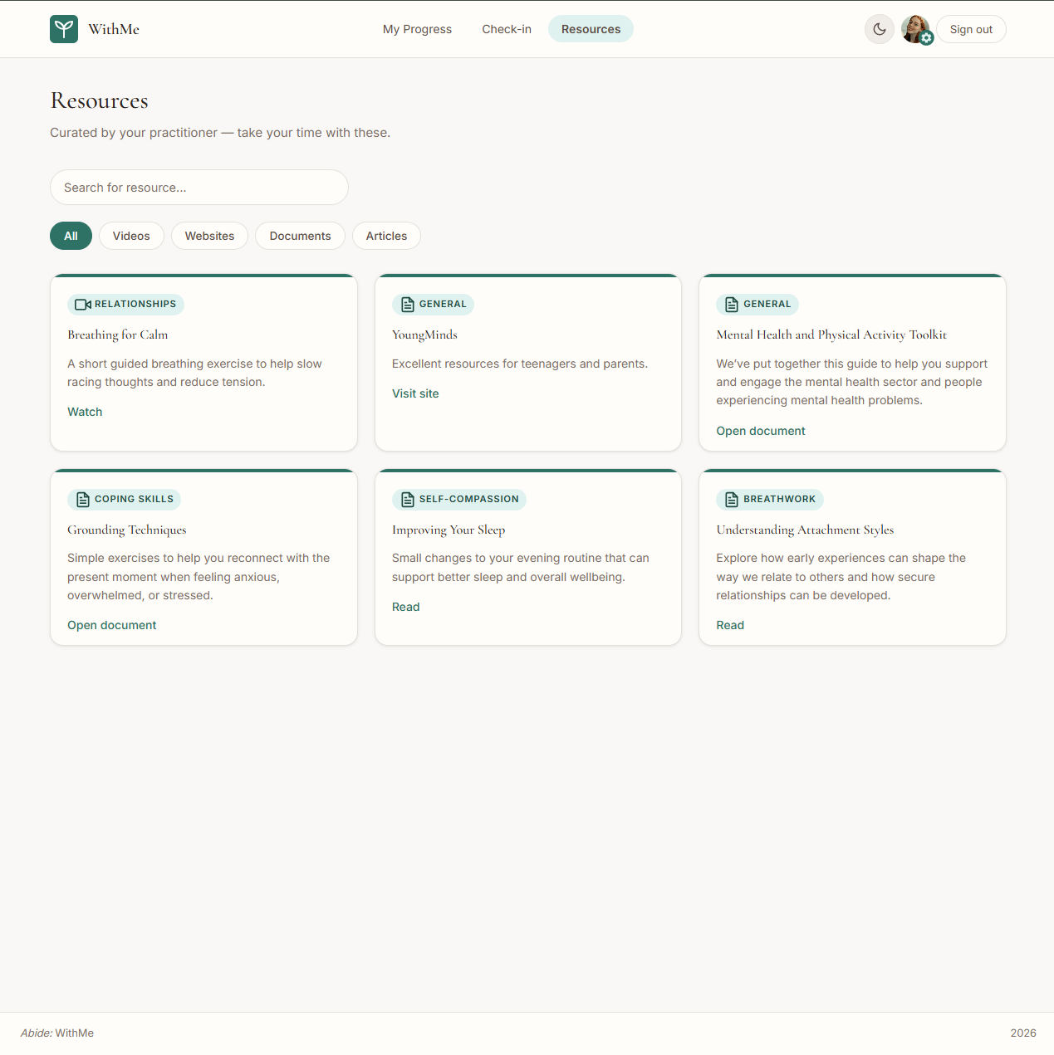The height and width of the screenshot is (1055, 1054).
Task: Toggle dark mode with moon icon
Action: point(880,29)
